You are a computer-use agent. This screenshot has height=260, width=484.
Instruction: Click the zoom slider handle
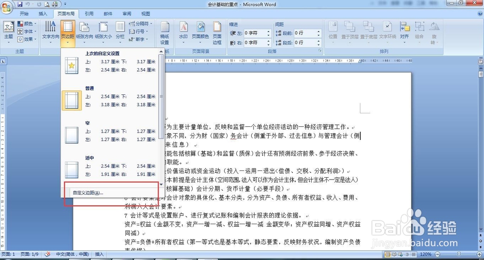tap(459, 254)
